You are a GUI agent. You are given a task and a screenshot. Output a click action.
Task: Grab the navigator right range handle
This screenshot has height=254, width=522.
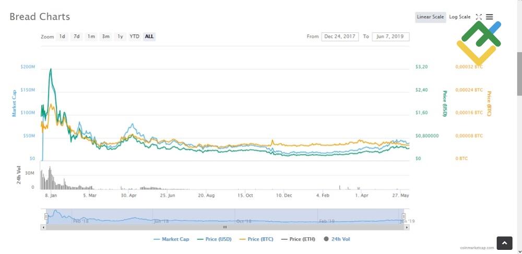pos(404,216)
